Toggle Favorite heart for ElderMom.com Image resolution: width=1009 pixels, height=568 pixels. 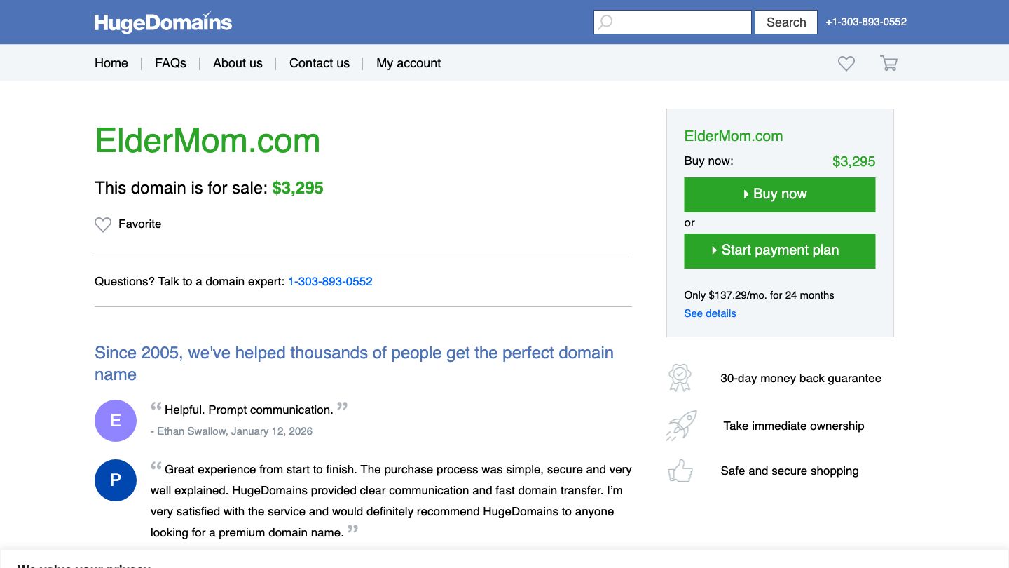[103, 224]
